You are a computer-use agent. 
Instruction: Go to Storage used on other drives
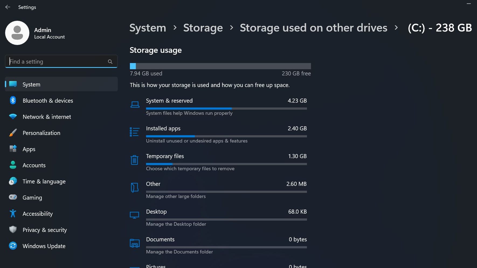click(x=313, y=28)
